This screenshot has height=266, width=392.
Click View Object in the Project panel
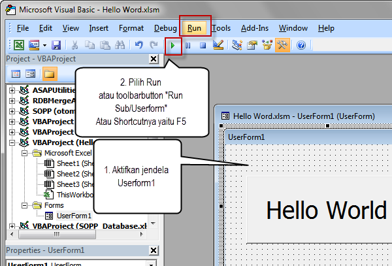pos(29,74)
